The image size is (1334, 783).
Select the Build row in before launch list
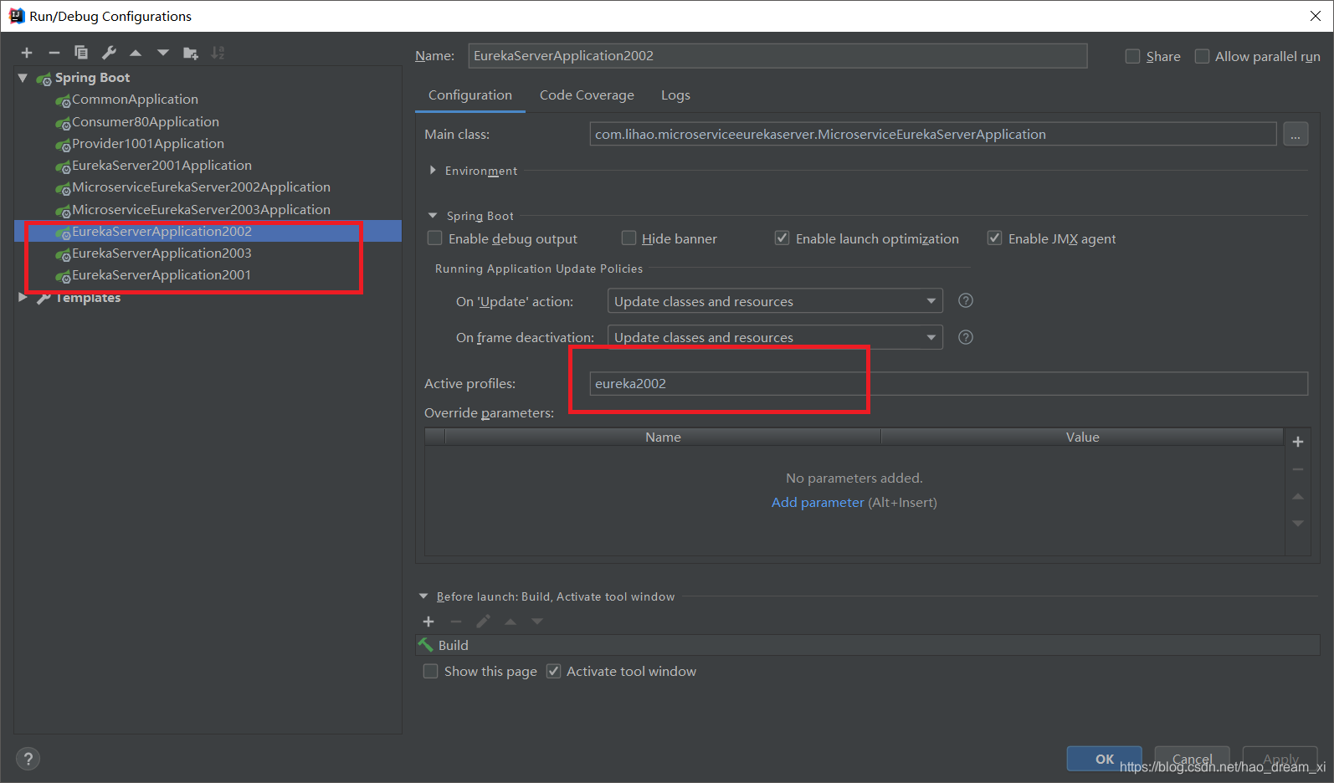coord(868,645)
